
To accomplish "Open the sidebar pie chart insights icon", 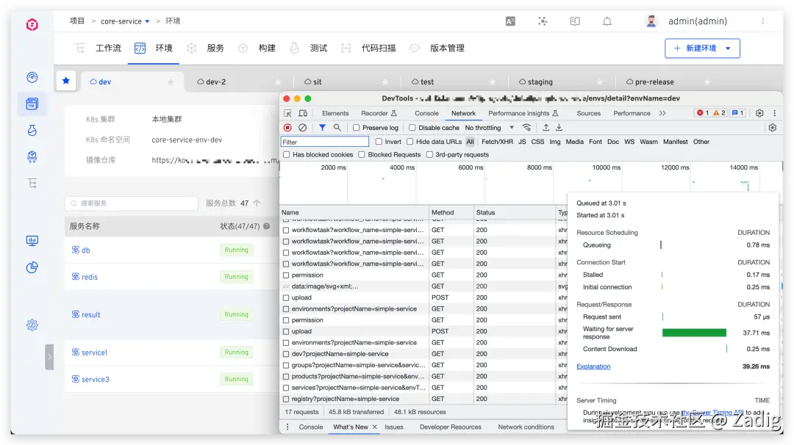I will point(32,267).
